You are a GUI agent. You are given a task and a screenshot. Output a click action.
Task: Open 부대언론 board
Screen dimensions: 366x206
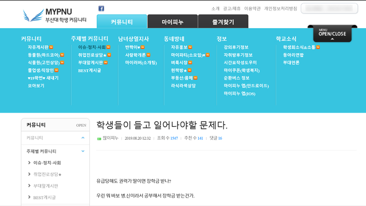291,63
